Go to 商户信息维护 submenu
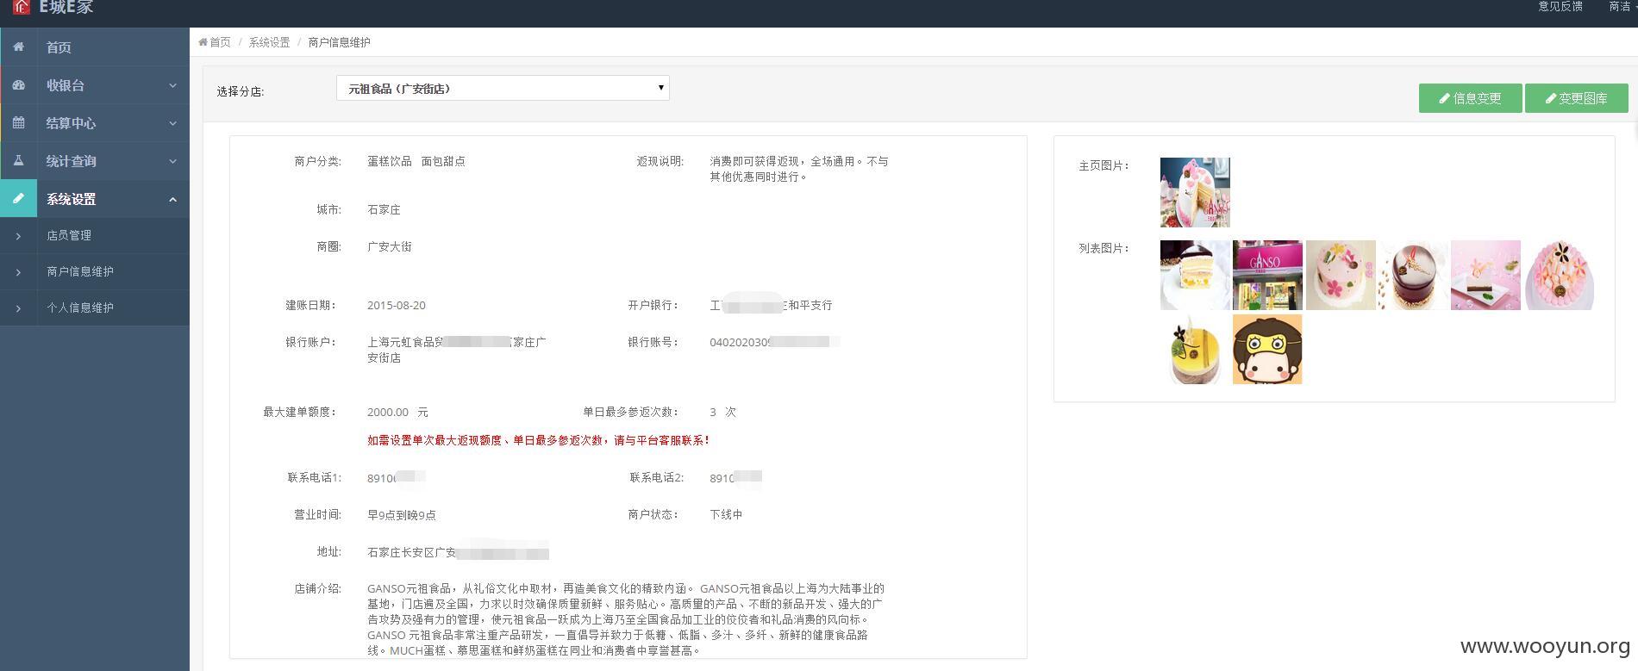Image resolution: width=1638 pixels, height=671 pixels. pyautogui.click(x=95, y=271)
